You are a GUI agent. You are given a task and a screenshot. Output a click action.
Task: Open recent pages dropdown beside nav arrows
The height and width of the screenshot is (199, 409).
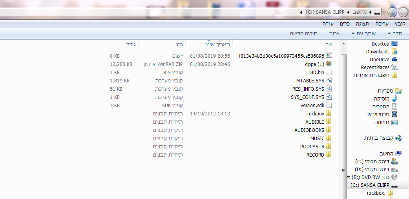(385, 13)
